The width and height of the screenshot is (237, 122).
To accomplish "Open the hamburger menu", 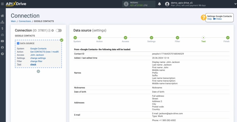I will [2, 4].
